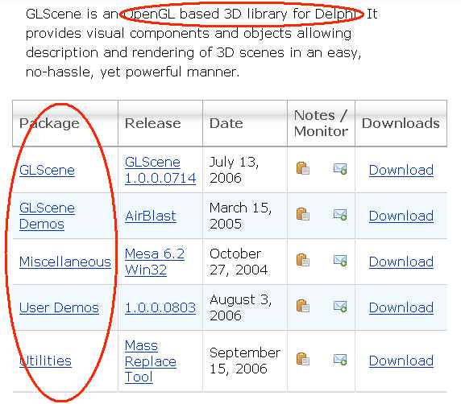The width and height of the screenshot is (461, 404).
Task: Click the date September 15, 2006
Action: 245,361
